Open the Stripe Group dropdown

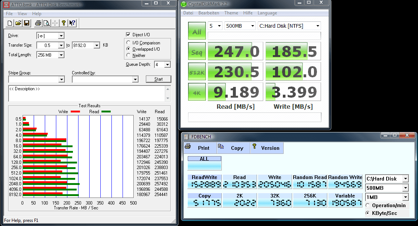tap(61, 79)
